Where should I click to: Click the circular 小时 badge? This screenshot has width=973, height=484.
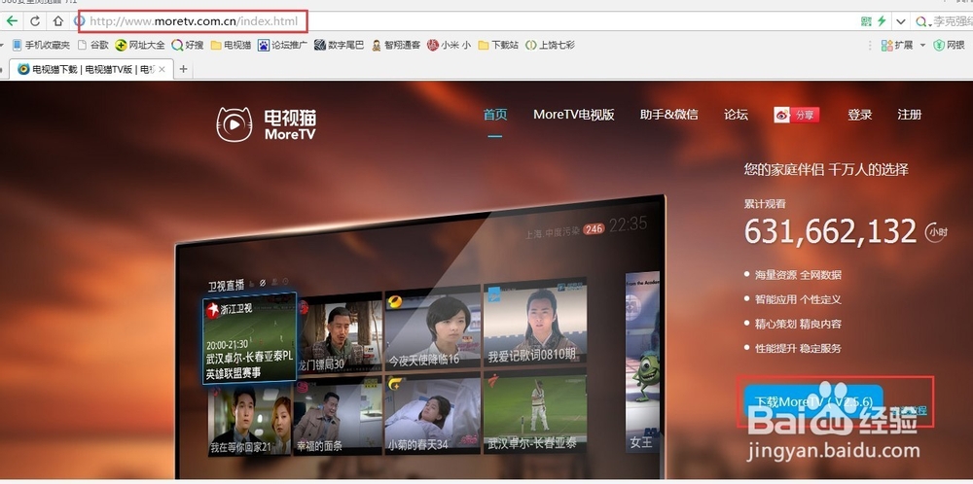(936, 231)
